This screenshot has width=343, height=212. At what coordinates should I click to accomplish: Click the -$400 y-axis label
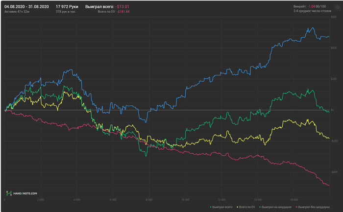click(334, 172)
